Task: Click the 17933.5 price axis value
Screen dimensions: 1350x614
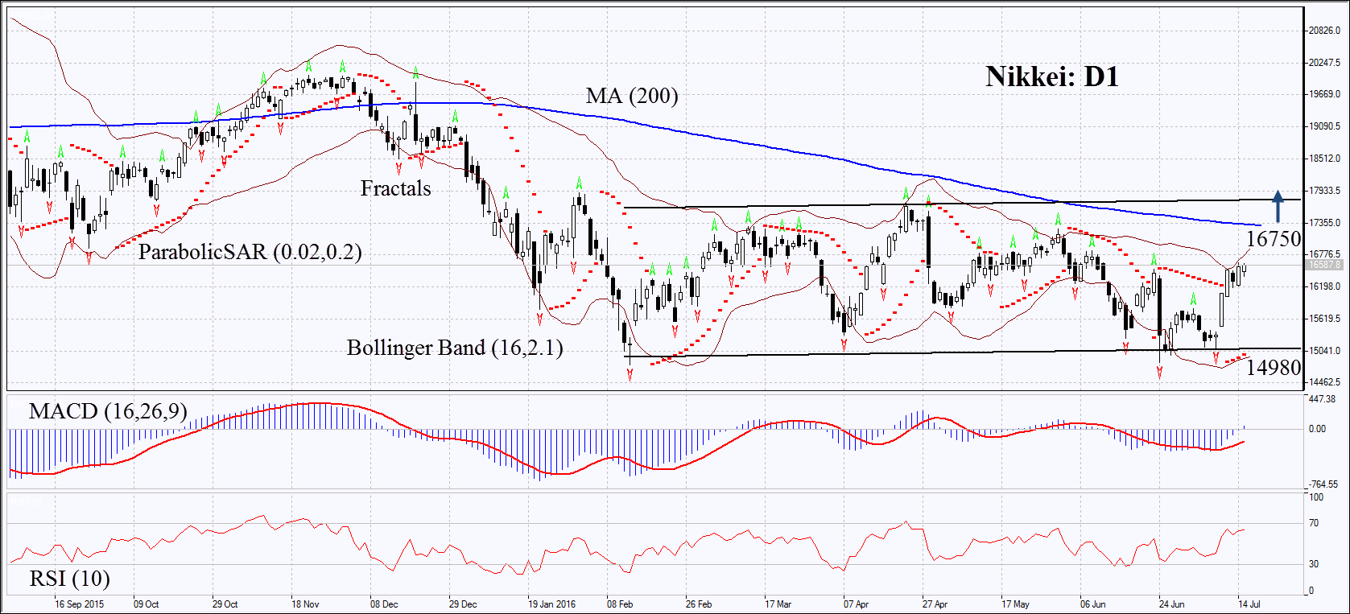Action: pos(1325,191)
